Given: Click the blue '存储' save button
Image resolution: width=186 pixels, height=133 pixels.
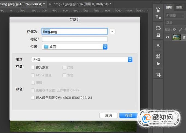Looking at the screenshot, I should tap(128, 115).
